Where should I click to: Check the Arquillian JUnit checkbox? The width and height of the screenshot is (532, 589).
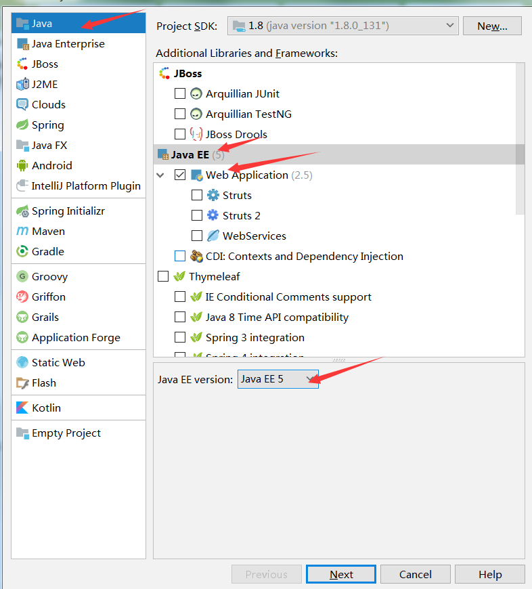pyautogui.click(x=180, y=93)
